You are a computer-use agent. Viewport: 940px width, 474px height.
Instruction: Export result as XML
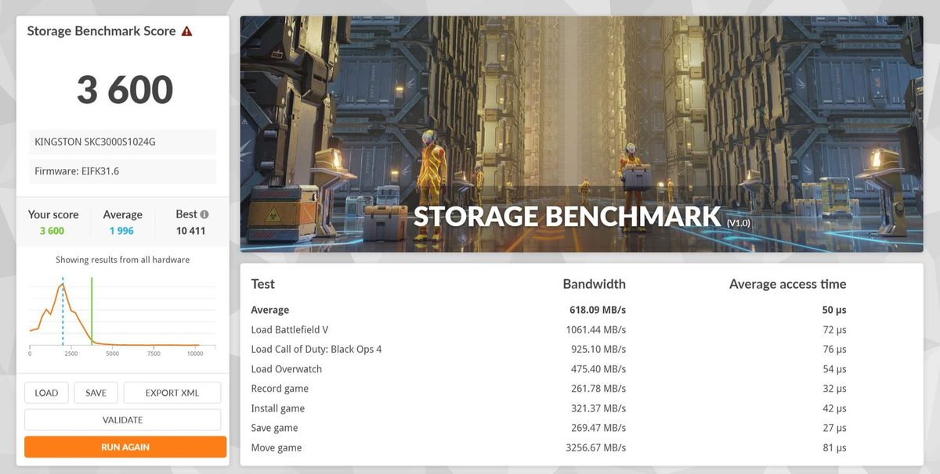(x=172, y=393)
